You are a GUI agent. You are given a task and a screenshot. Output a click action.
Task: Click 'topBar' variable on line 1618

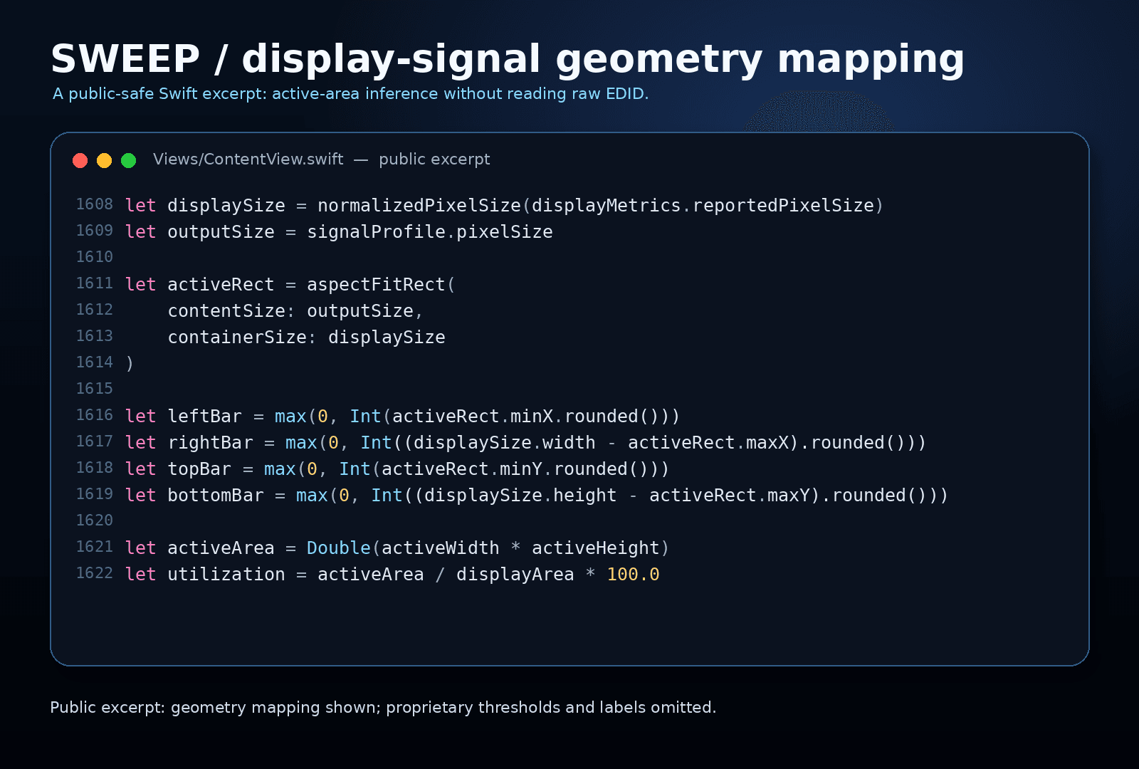199,469
